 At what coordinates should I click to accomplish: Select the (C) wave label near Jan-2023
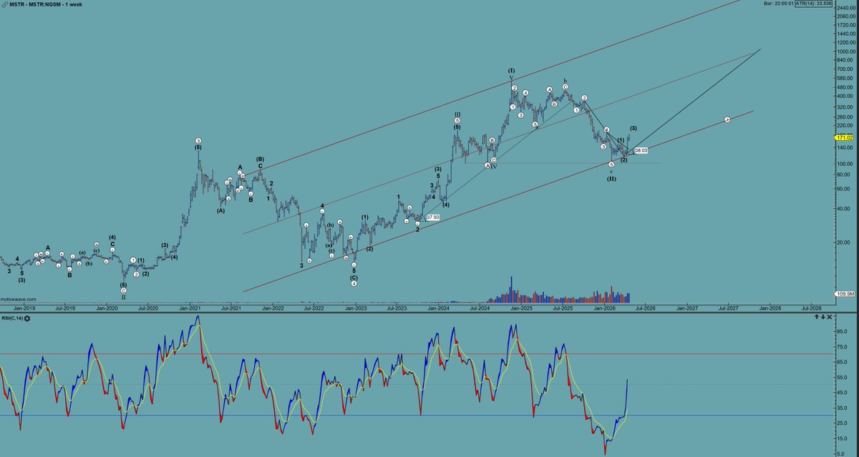tap(354, 277)
